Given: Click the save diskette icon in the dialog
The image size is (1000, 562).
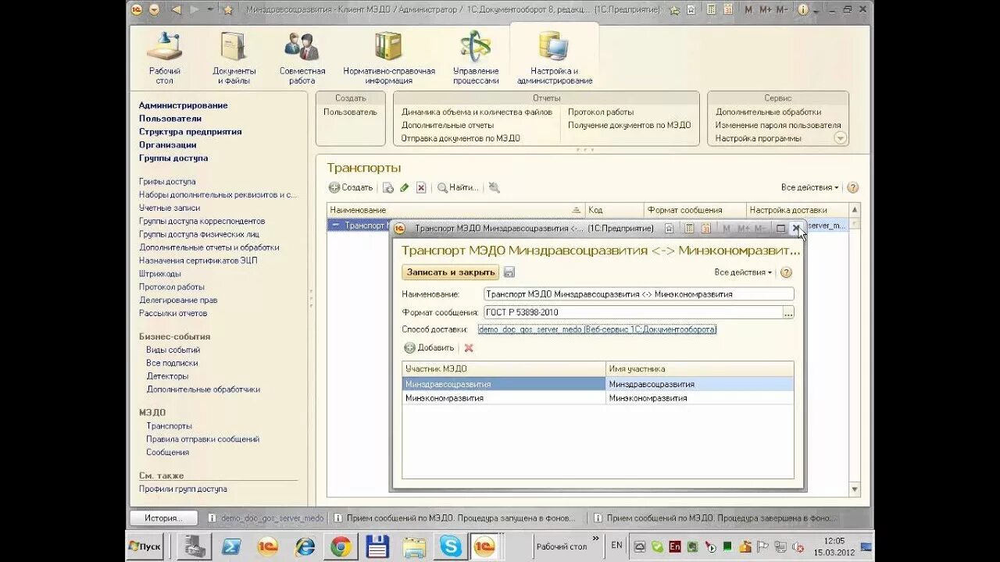Looking at the screenshot, I should (509, 272).
